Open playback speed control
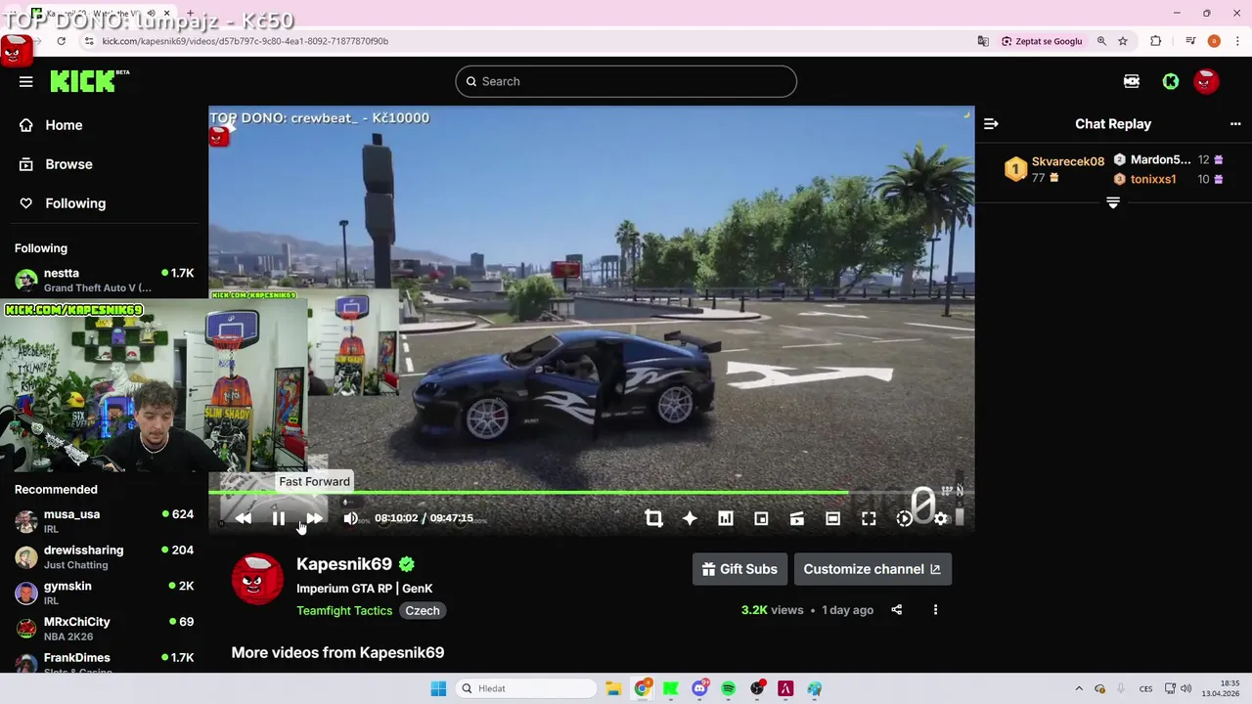The image size is (1252, 704). [905, 518]
